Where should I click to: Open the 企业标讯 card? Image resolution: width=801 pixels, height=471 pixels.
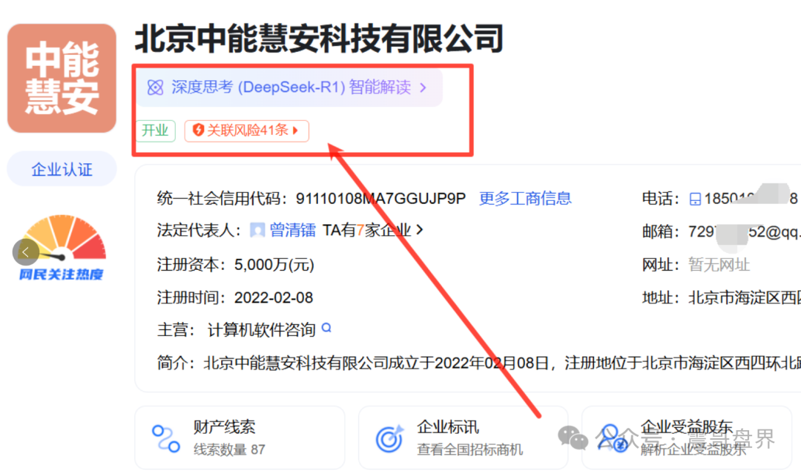click(x=464, y=438)
